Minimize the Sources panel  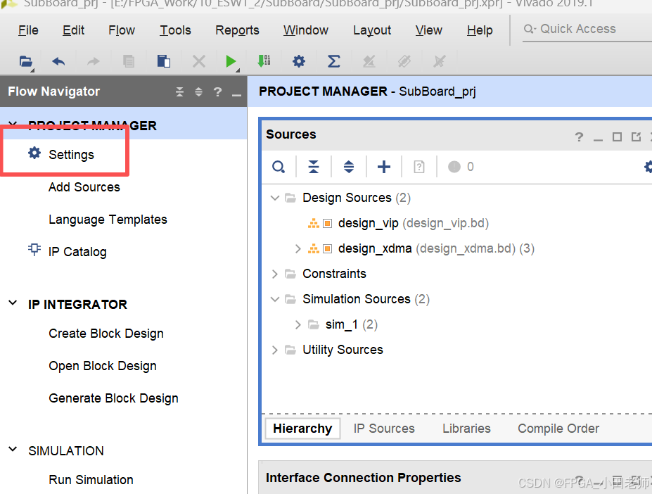click(598, 140)
